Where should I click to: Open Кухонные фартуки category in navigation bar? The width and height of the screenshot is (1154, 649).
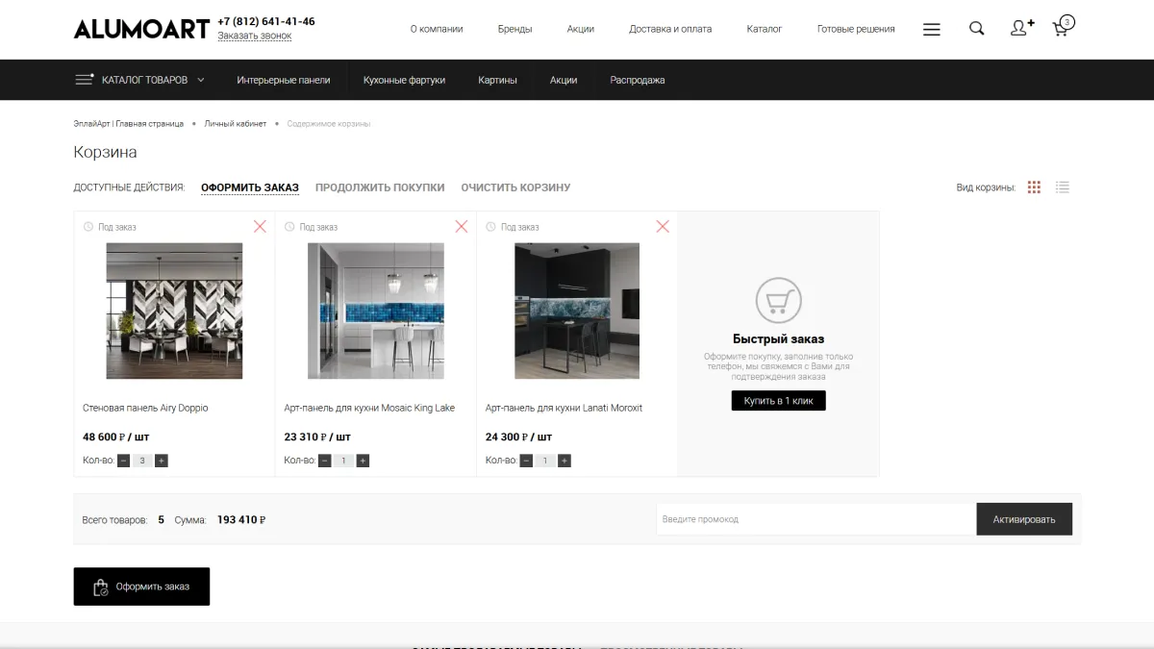coord(404,80)
